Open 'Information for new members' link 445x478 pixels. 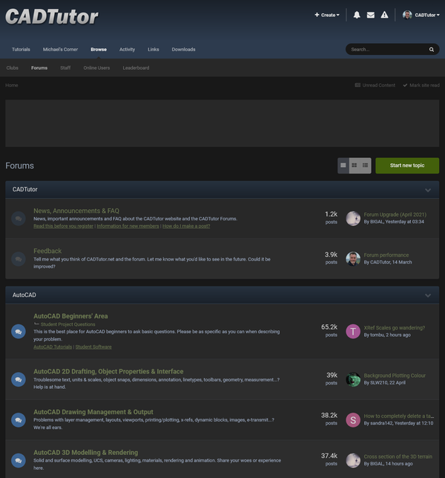click(x=128, y=226)
